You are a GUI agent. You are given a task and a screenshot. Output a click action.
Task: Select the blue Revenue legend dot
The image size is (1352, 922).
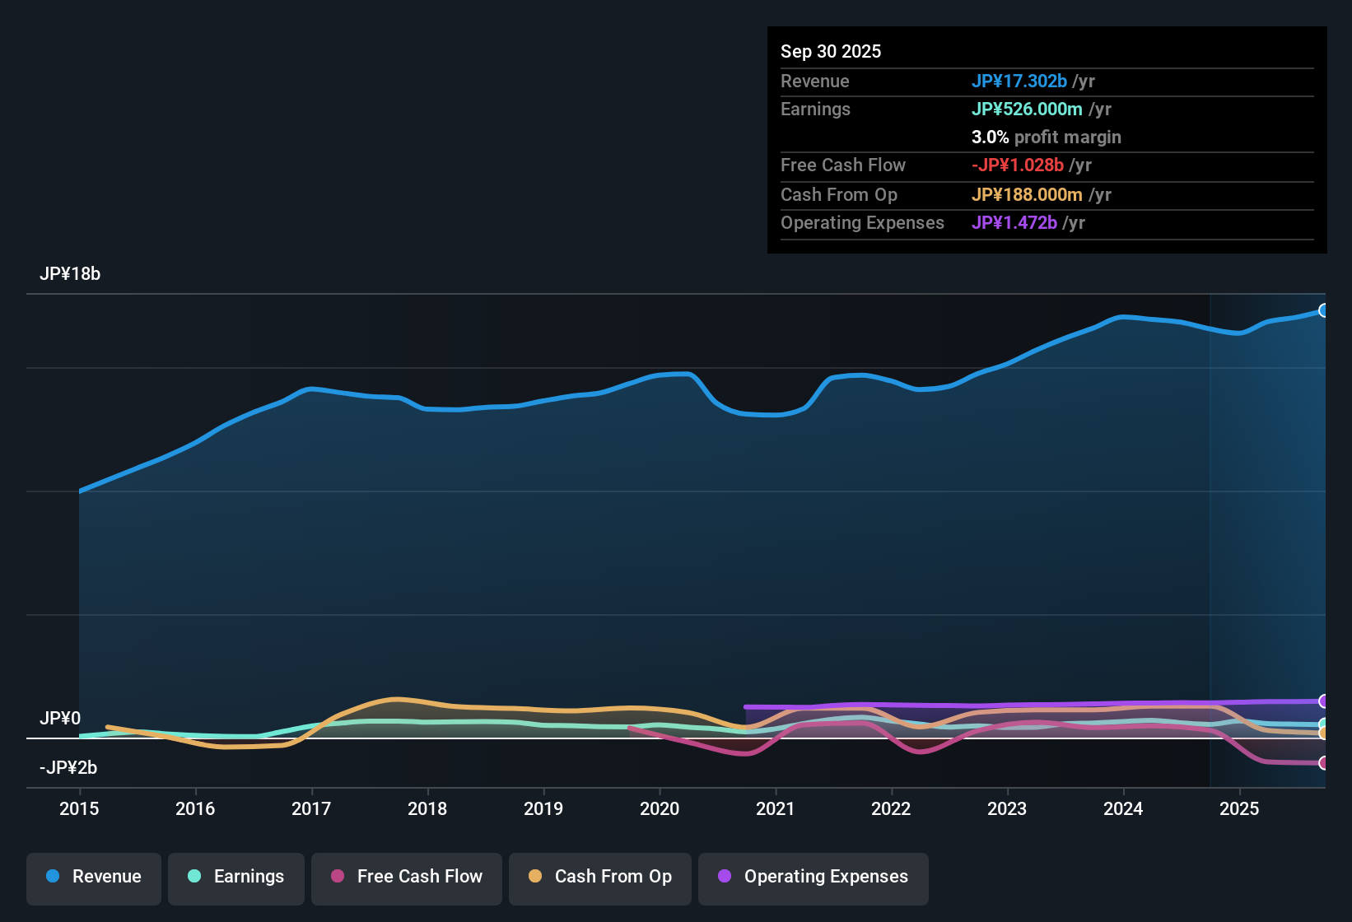click(53, 877)
